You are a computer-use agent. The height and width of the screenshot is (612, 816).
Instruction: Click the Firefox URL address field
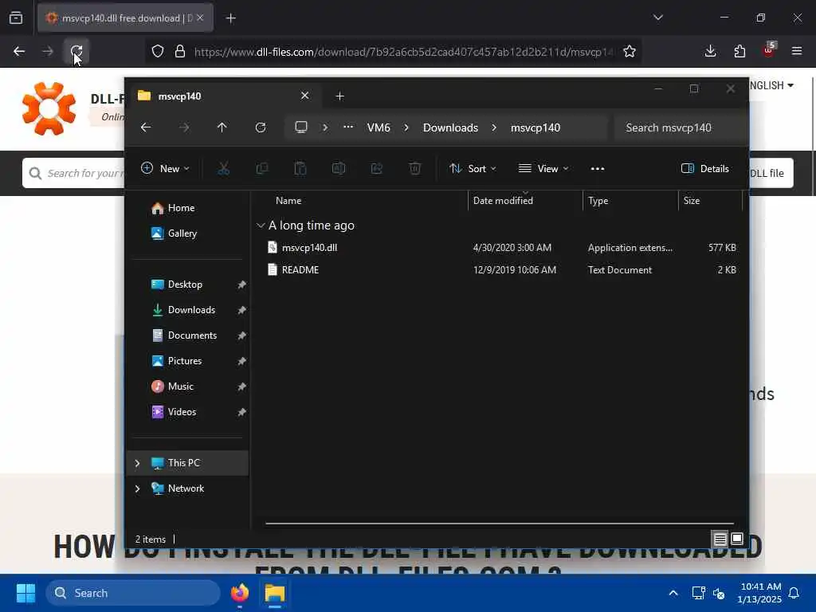pos(403,52)
